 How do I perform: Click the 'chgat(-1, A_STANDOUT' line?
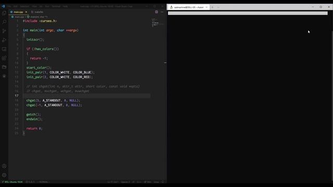coord(54,105)
